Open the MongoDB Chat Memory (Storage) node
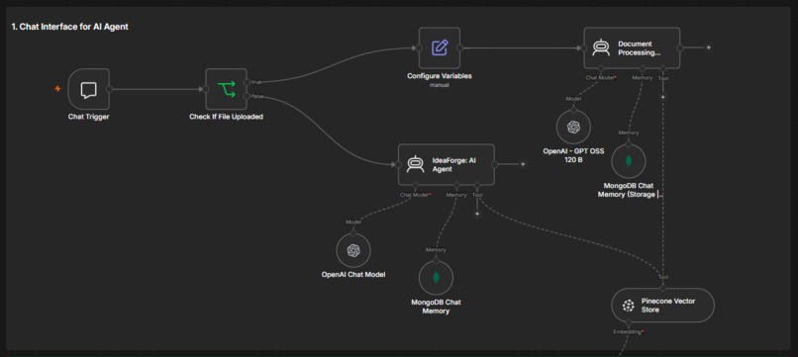This screenshot has height=357, width=798. (629, 161)
